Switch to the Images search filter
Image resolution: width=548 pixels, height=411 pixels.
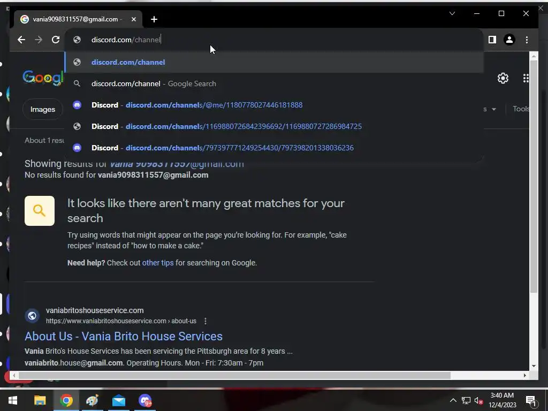point(43,109)
